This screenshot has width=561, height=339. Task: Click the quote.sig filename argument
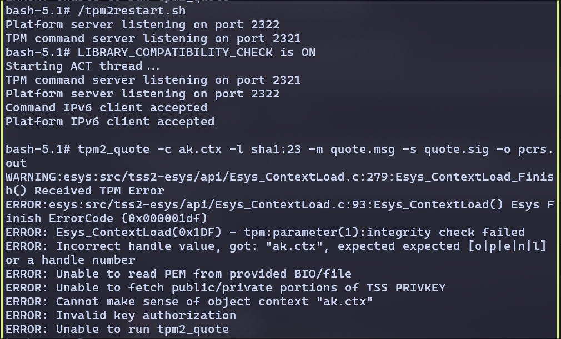tap(456, 149)
